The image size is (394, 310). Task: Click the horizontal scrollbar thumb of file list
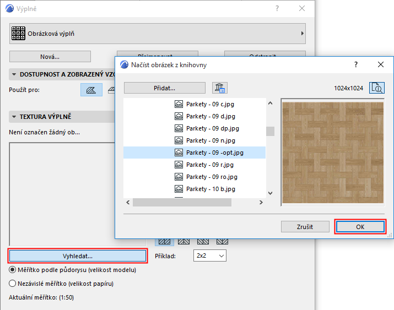[x=182, y=202]
